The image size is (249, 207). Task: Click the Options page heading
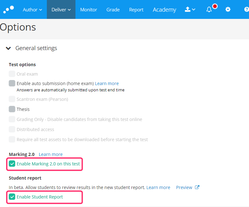tap(18, 27)
